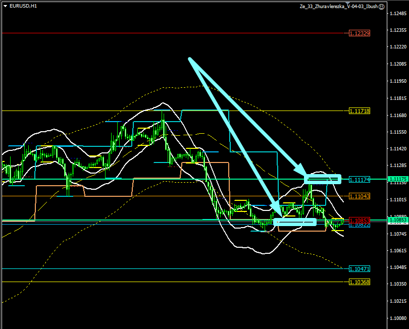Select the orange 1.11043 level label
Viewport: 409px width, 329px height.
[x=360, y=196]
